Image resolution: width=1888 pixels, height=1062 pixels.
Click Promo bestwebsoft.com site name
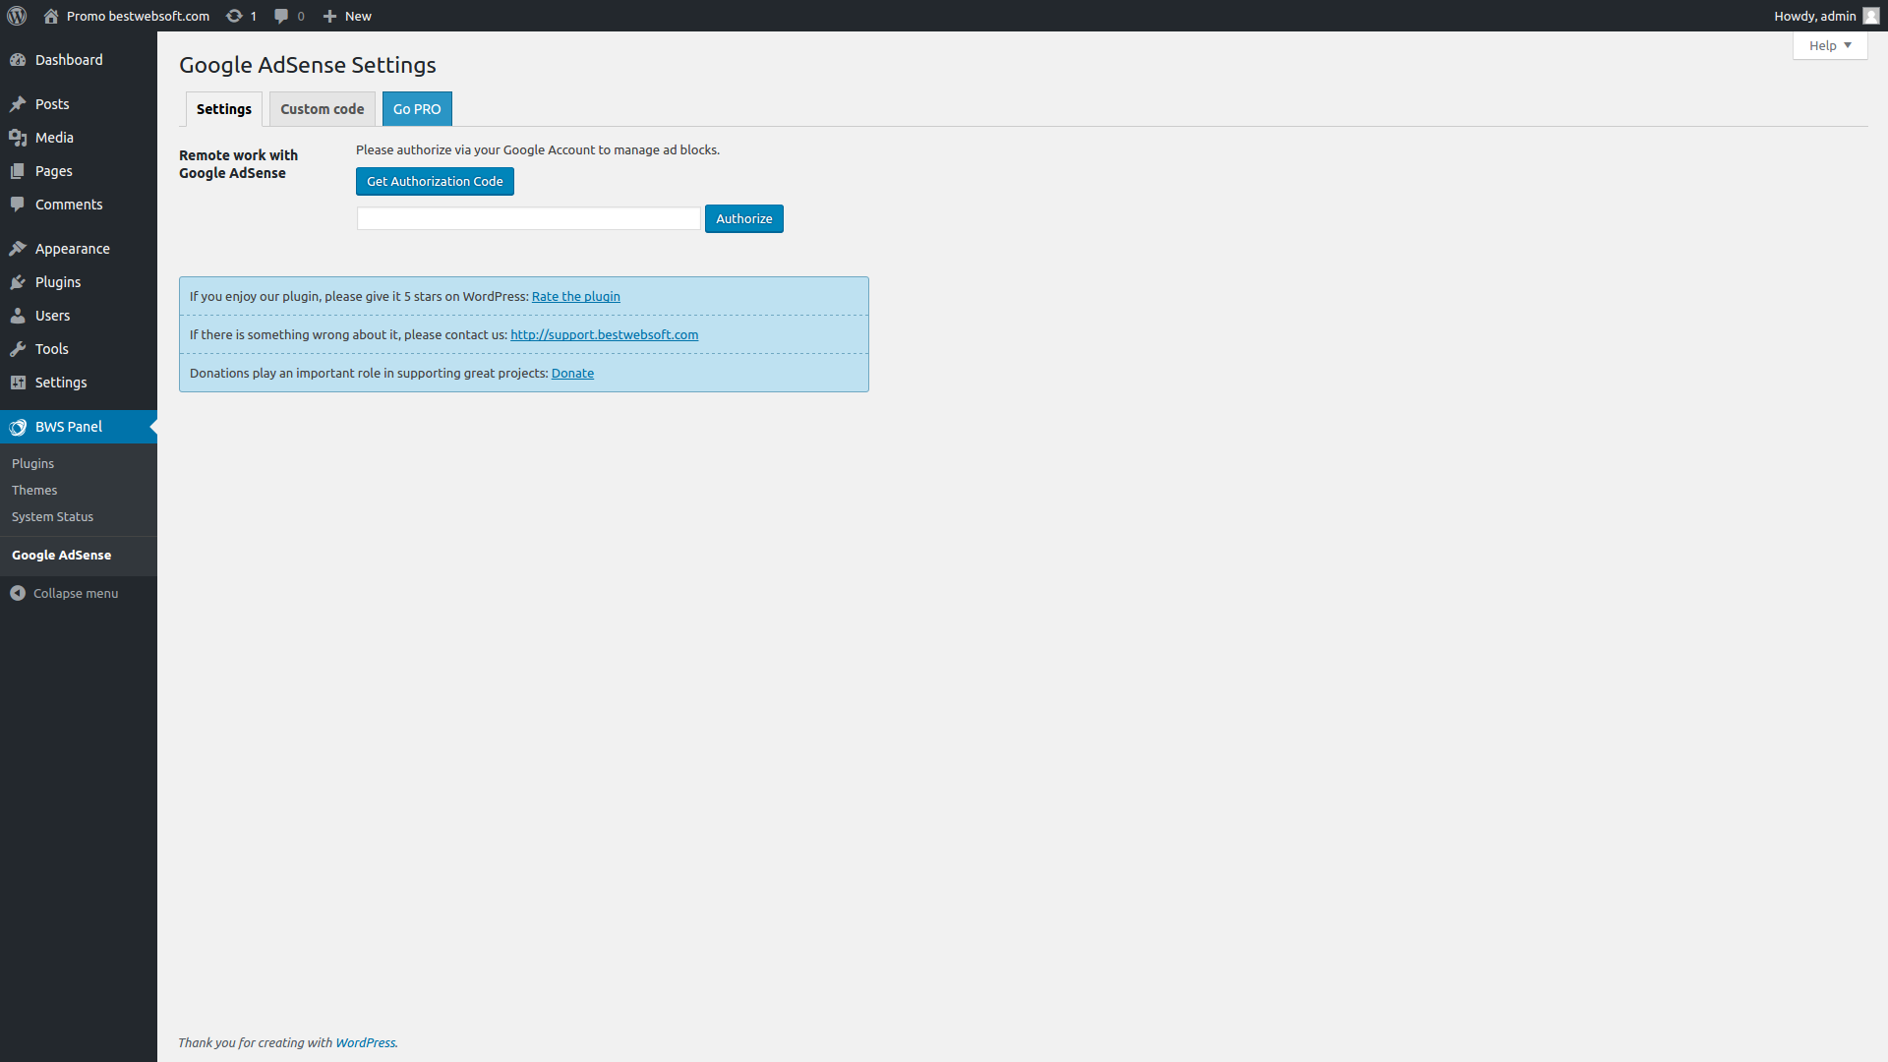[138, 16]
